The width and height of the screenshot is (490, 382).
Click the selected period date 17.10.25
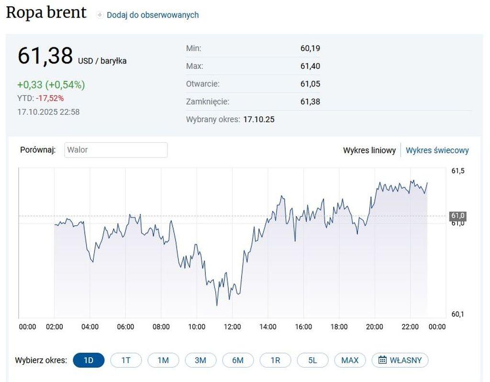pos(259,119)
